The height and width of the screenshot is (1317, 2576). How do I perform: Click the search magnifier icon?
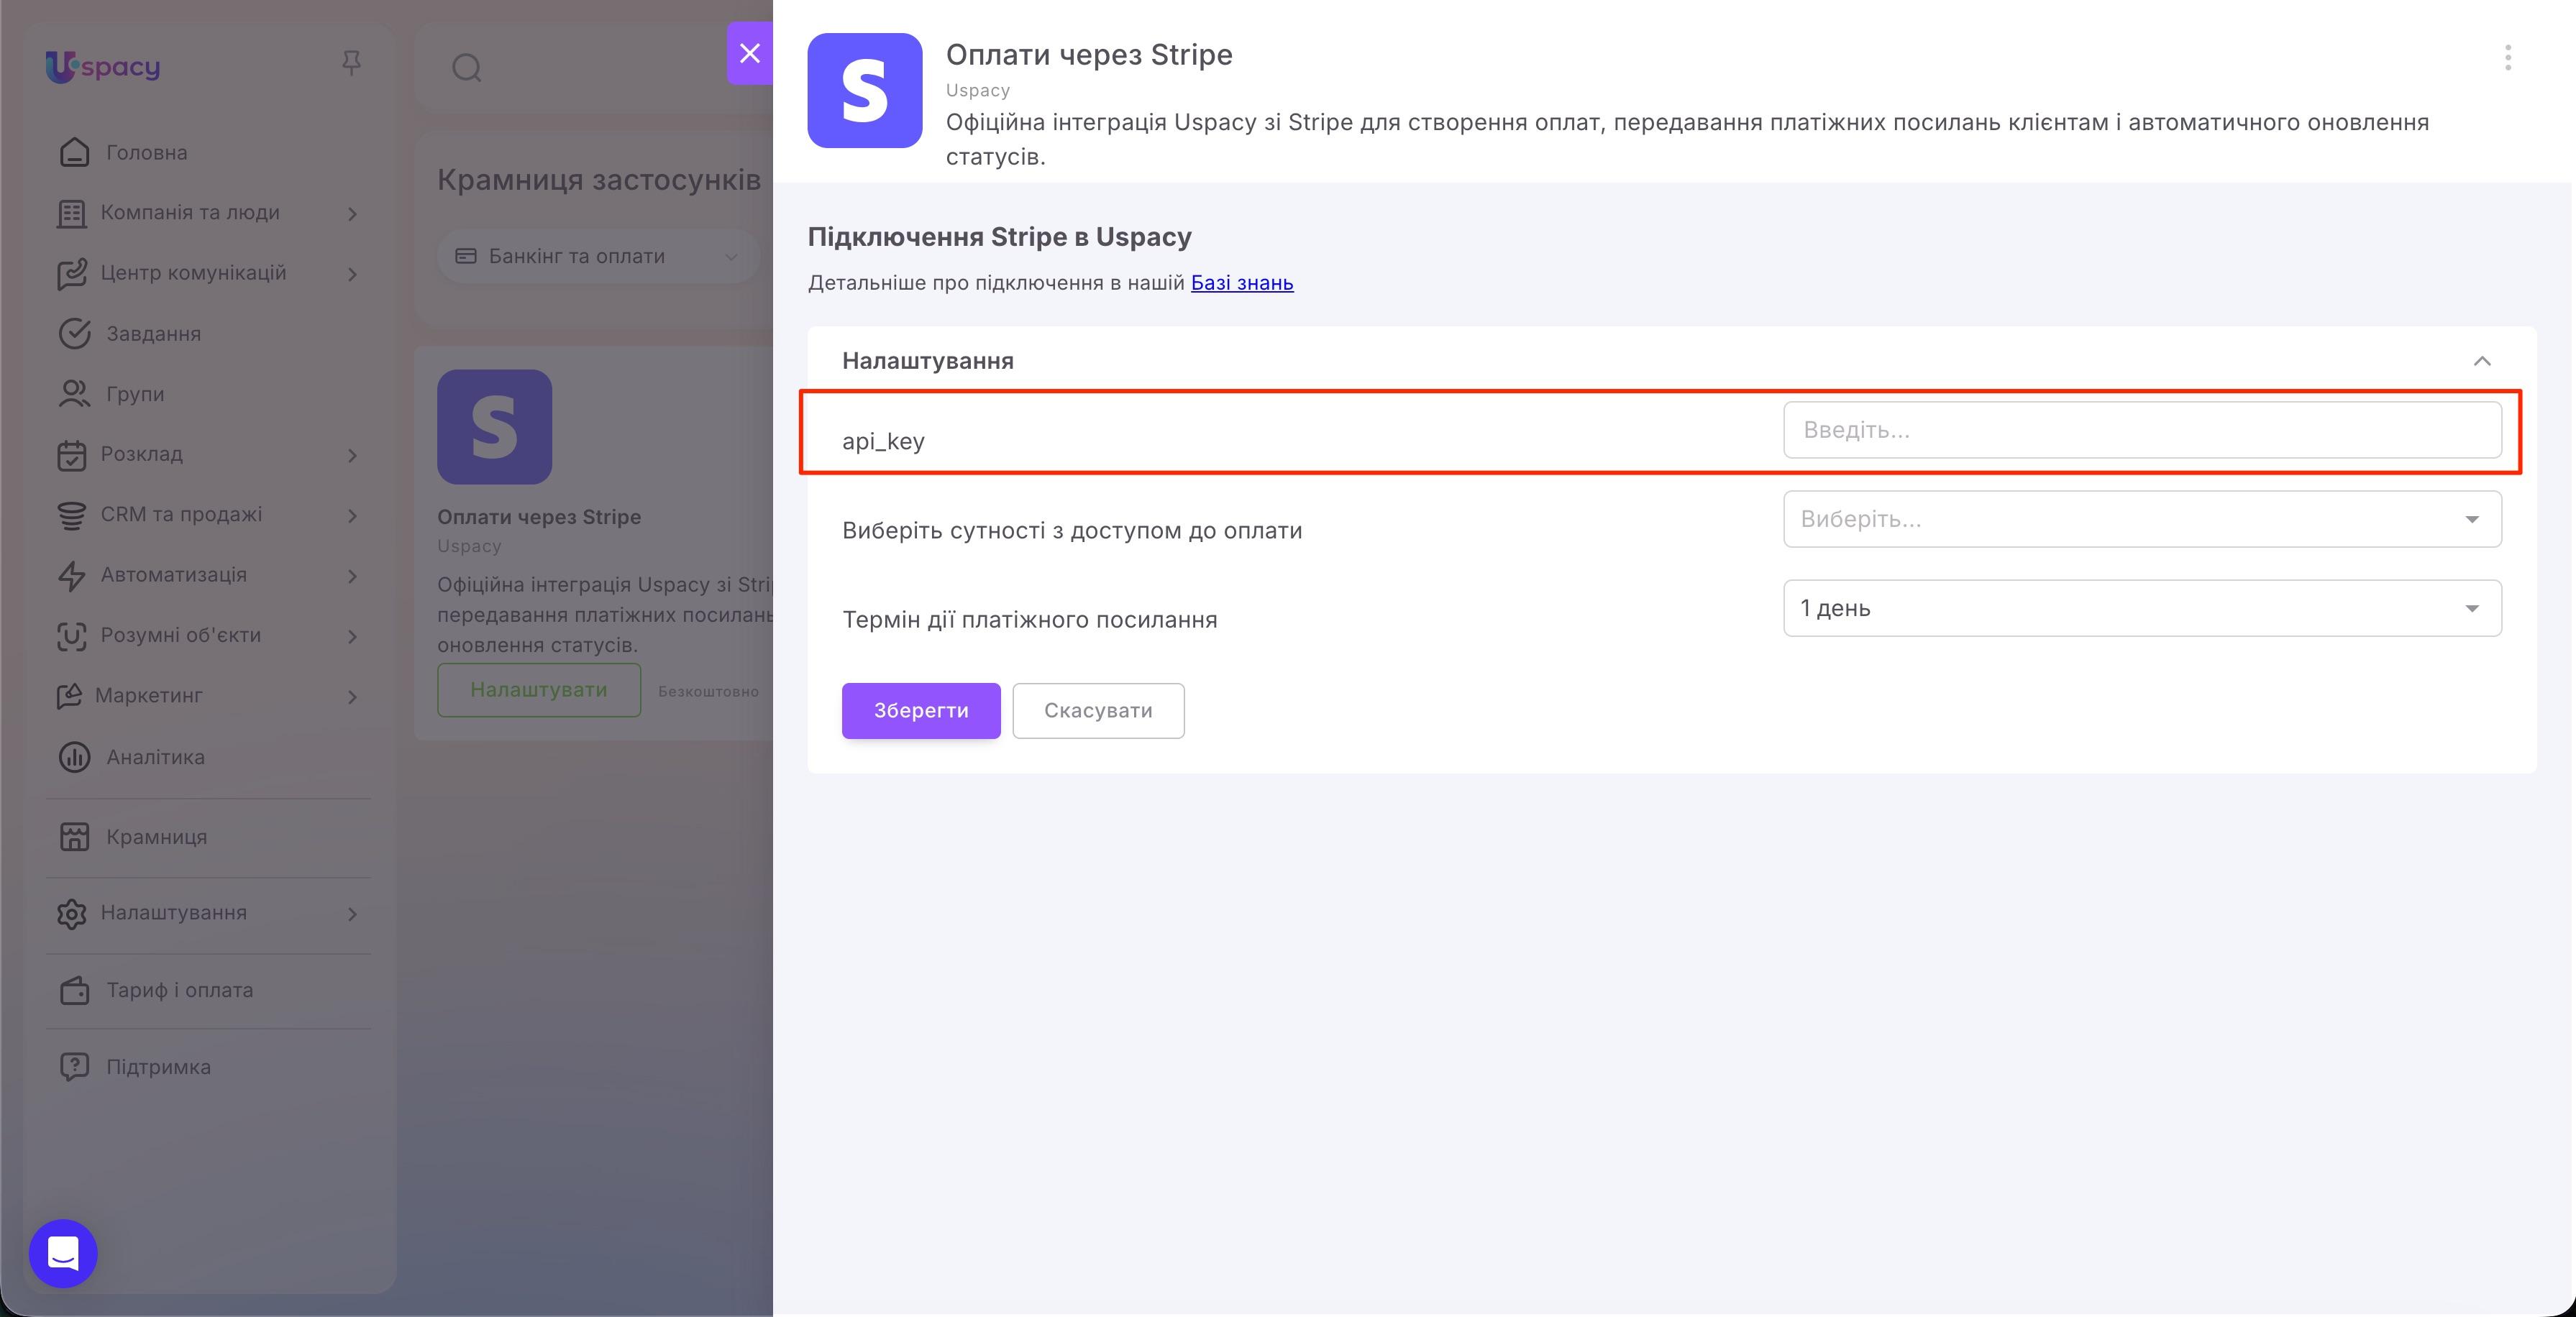click(x=467, y=68)
